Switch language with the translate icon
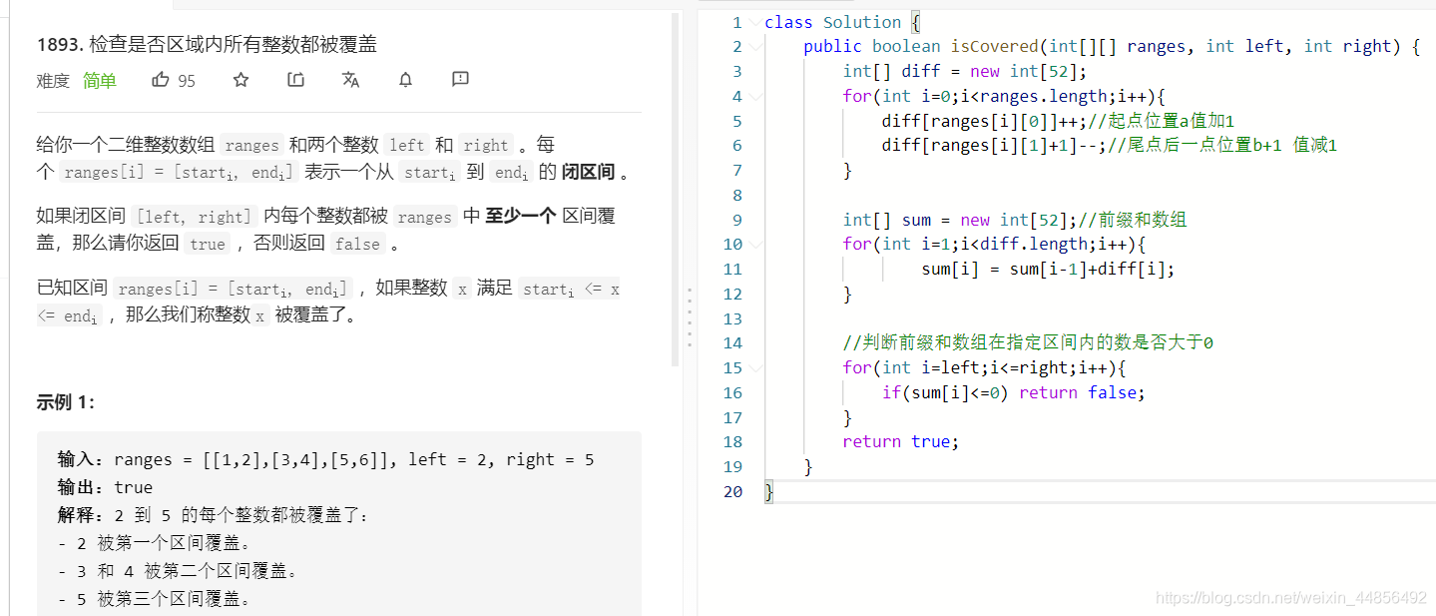 click(x=350, y=80)
